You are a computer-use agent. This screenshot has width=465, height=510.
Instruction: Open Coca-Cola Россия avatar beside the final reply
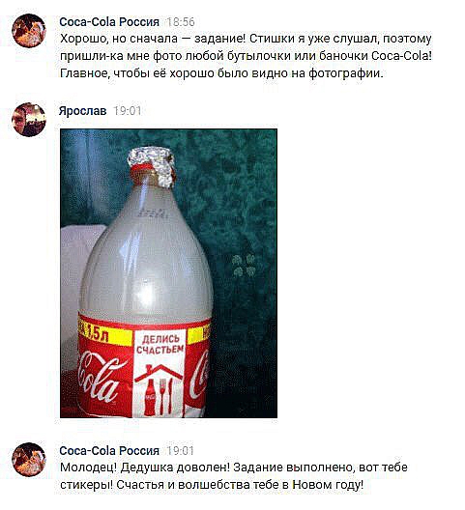[x=29, y=460]
